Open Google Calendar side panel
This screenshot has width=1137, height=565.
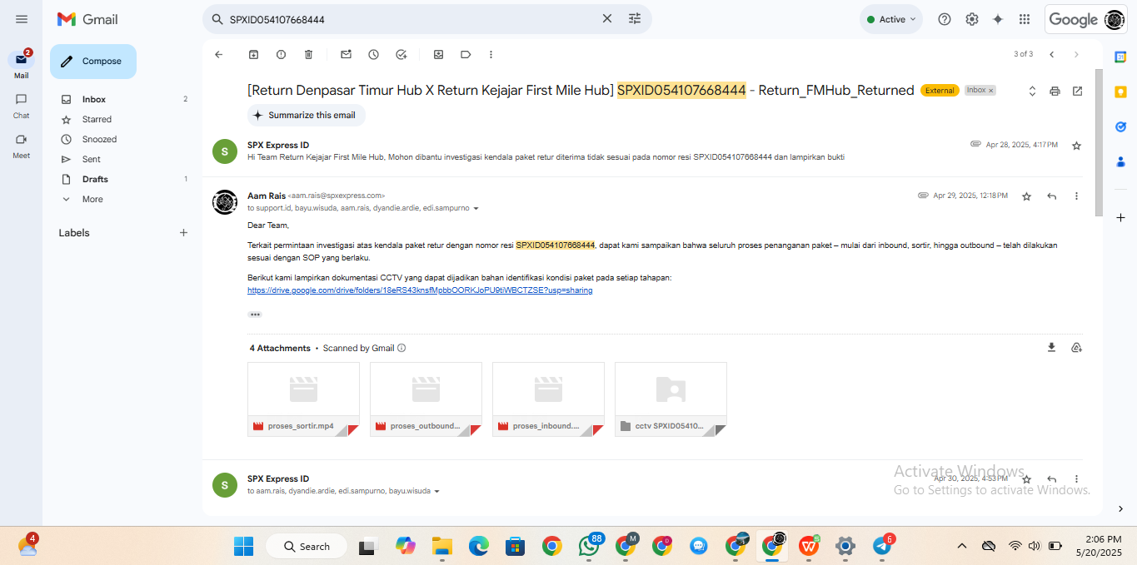click(1120, 57)
